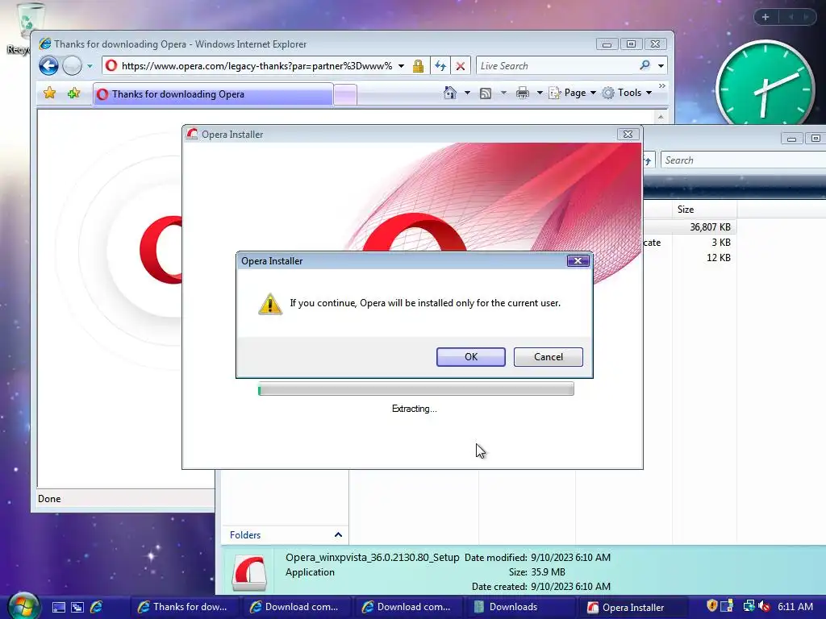Click the Home icon in IE toolbar

(x=450, y=93)
